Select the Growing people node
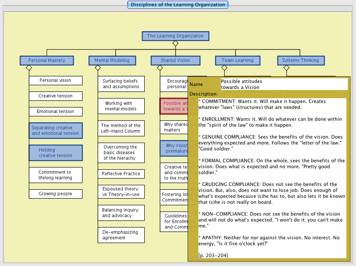This screenshot has height=266, width=356. click(56, 194)
